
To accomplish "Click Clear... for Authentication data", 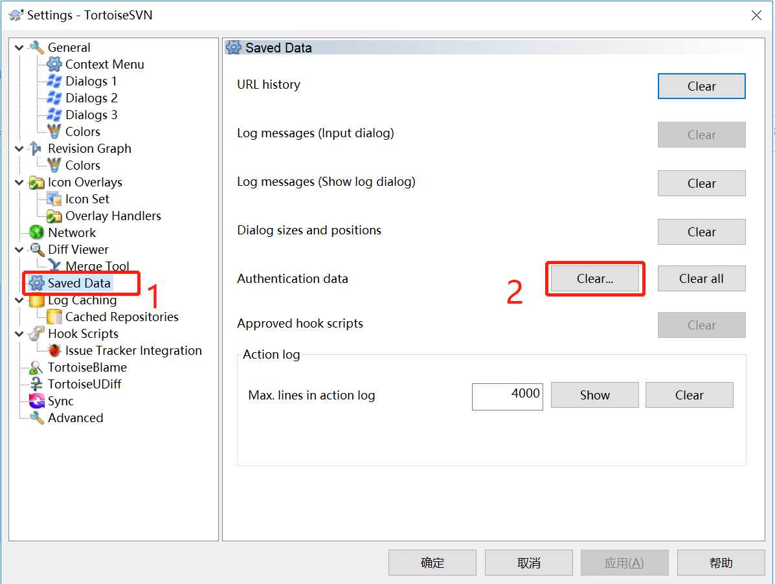I will pyautogui.click(x=594, y=278).
